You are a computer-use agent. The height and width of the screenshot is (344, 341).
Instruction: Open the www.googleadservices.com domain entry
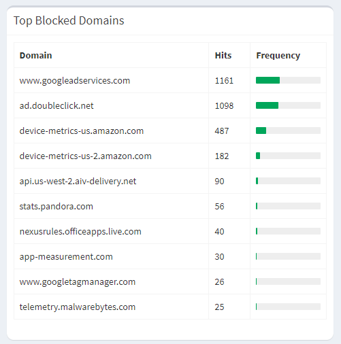point(75,81)
